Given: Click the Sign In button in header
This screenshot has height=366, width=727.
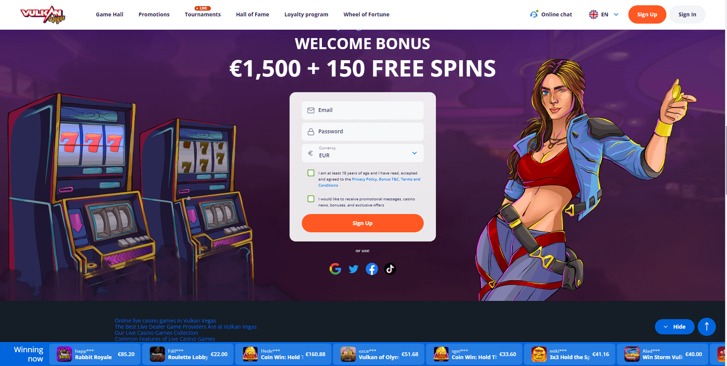Looking at the screenshot, I should [687, 14].
